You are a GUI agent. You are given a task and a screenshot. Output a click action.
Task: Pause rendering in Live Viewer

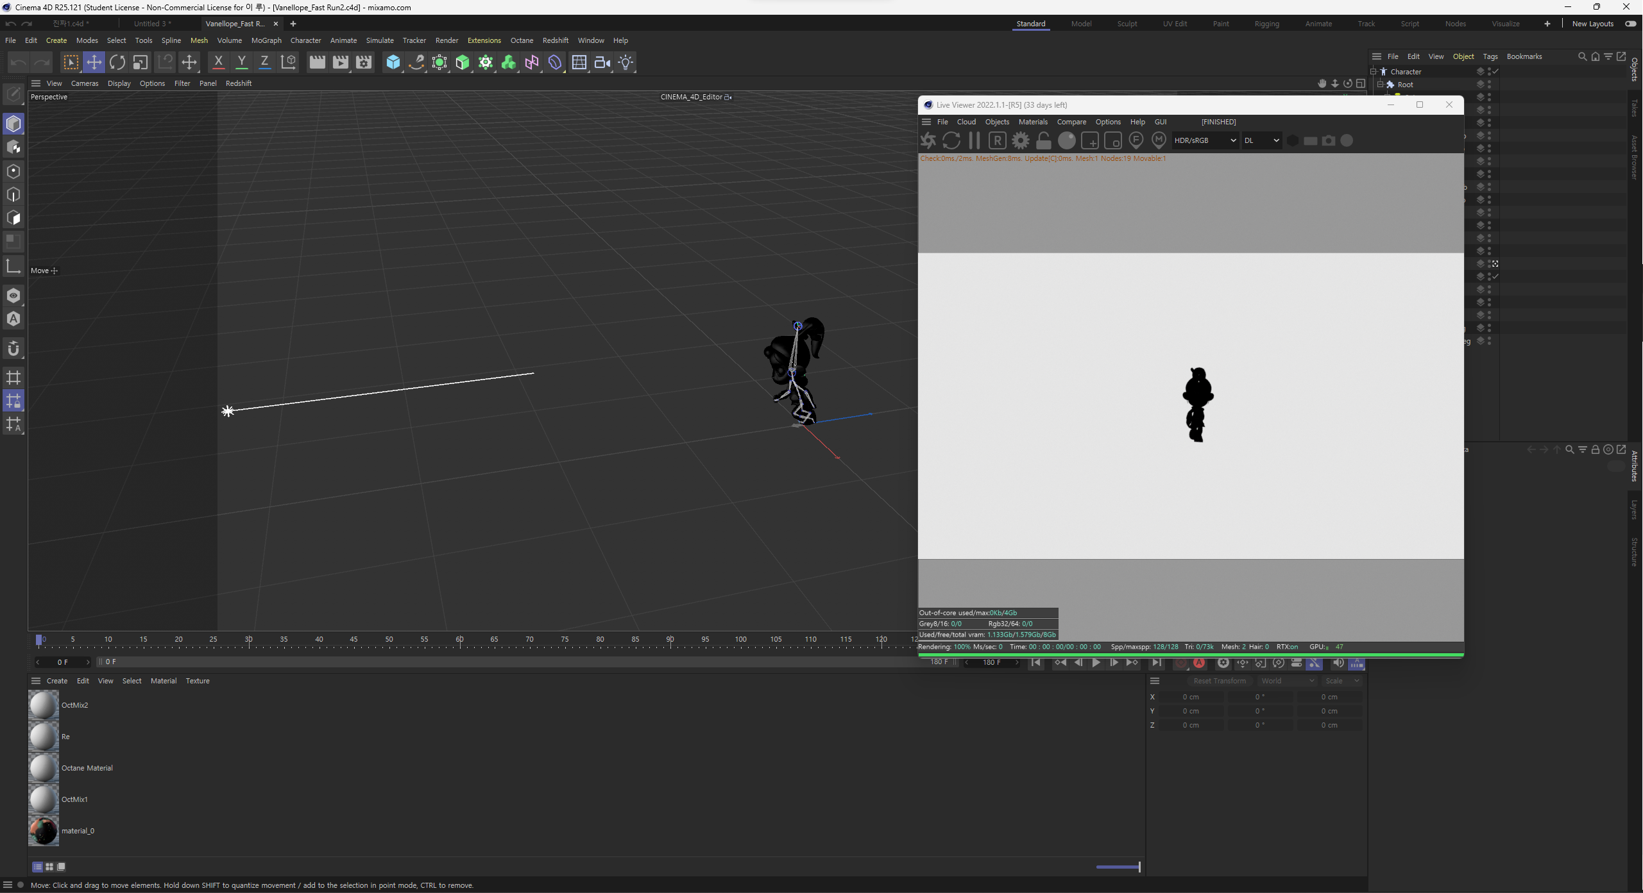(975, 140)
